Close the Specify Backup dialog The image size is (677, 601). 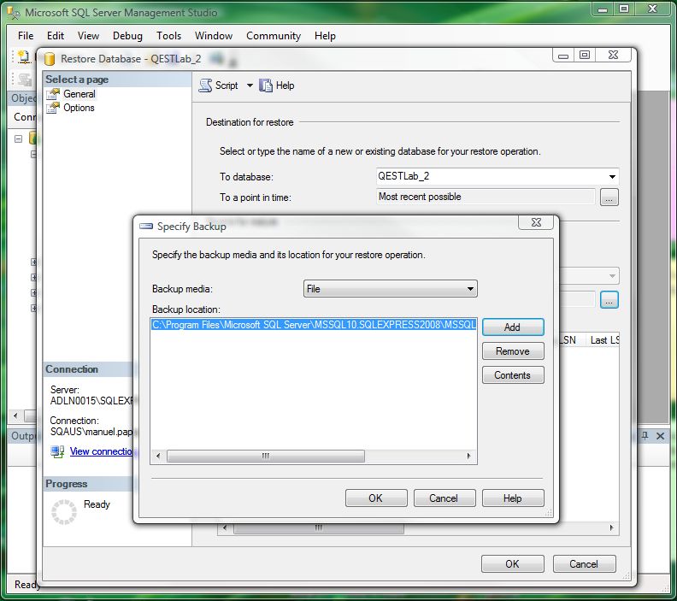535,223
